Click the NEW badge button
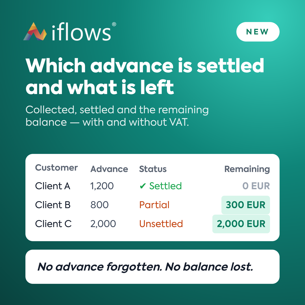This screenshot has width=305, height=305. [x=258, y=32]
